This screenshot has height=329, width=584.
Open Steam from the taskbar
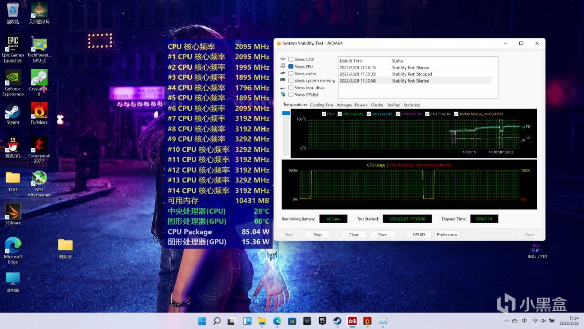tap(337, 321)
